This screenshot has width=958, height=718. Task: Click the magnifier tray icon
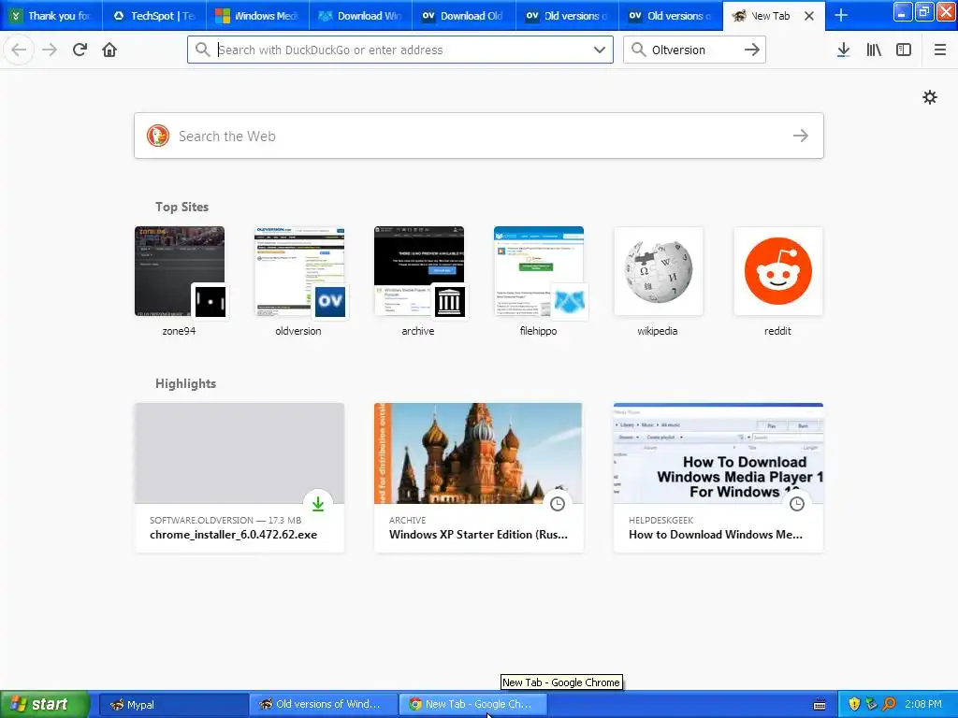[889, 705]
